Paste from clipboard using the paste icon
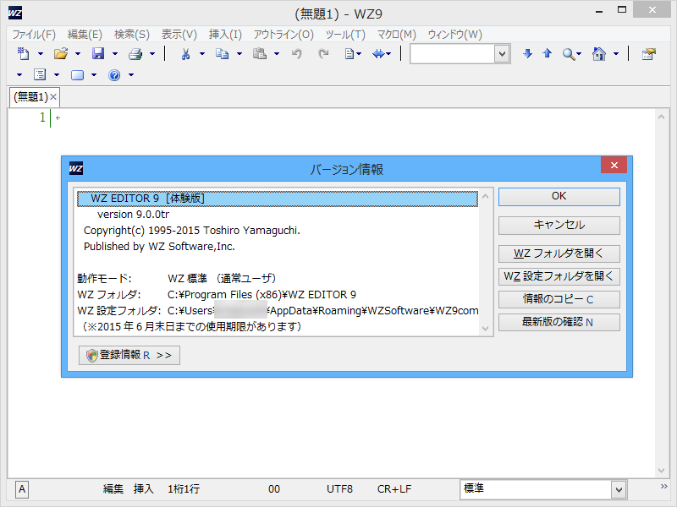The width and height of the screenshot is (677, 507). [258, 53]
